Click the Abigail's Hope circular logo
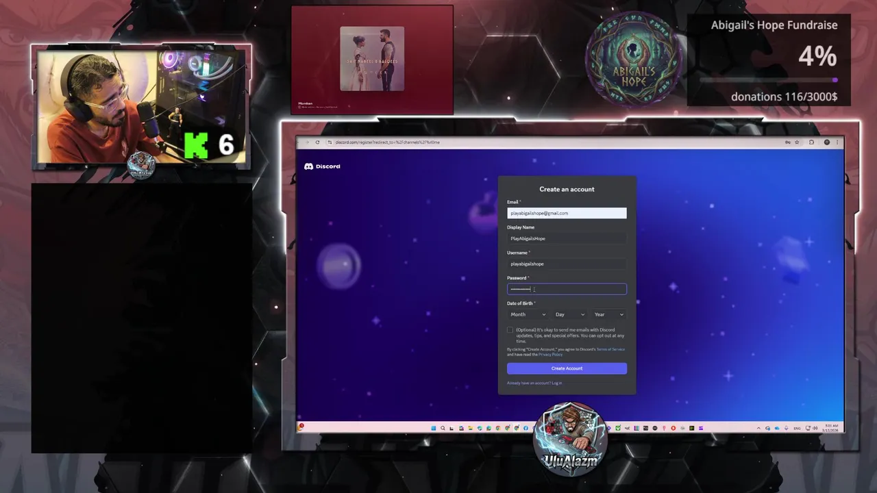The width and height of the screenshot is (877, 493). point(634,60)
